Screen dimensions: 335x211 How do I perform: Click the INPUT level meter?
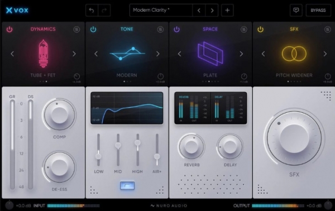73,205
